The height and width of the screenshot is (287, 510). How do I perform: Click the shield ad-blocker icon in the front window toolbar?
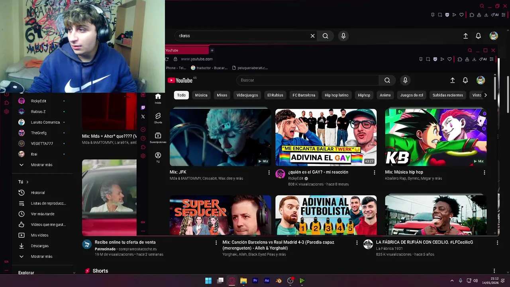[x=435, y=59]
